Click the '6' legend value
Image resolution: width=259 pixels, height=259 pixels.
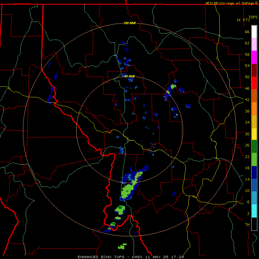248,202
